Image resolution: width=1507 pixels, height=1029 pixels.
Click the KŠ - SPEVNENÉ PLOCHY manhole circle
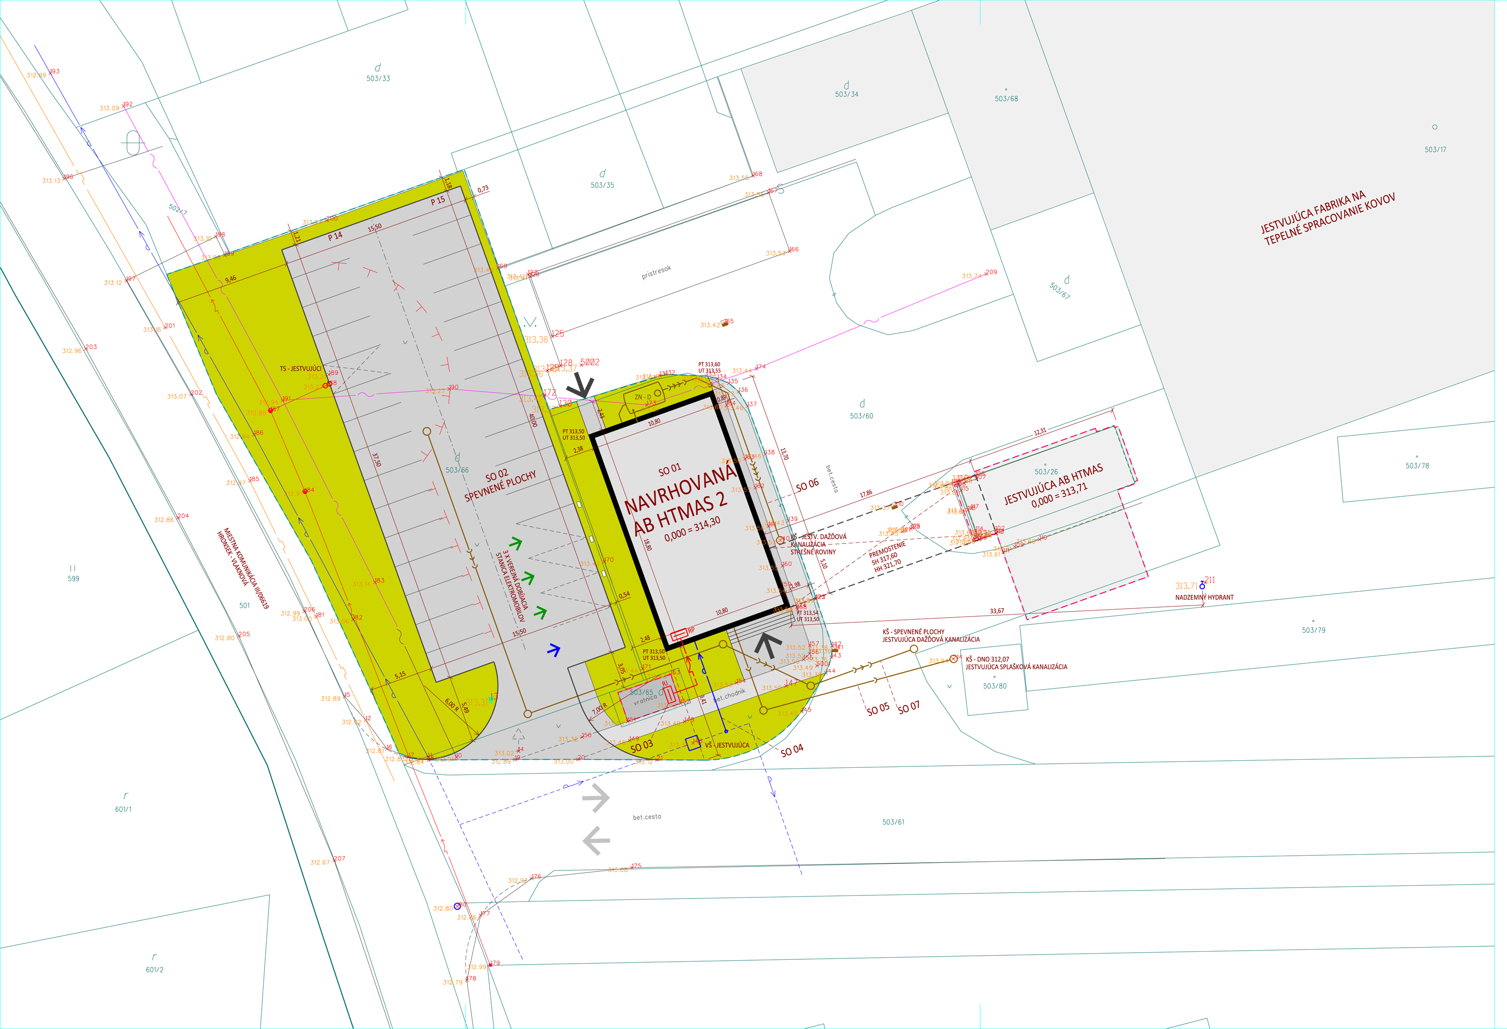[x=914, y=648]
